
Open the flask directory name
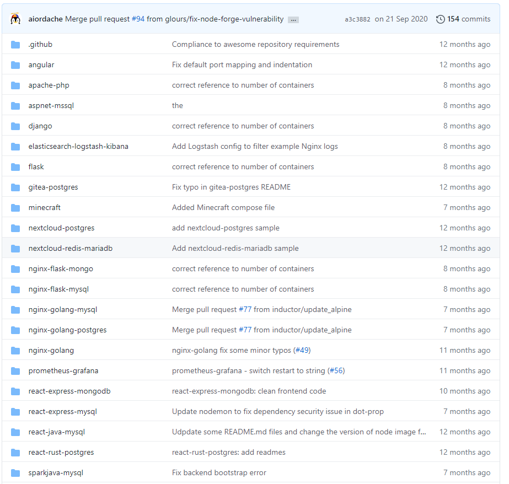point(36,166)
